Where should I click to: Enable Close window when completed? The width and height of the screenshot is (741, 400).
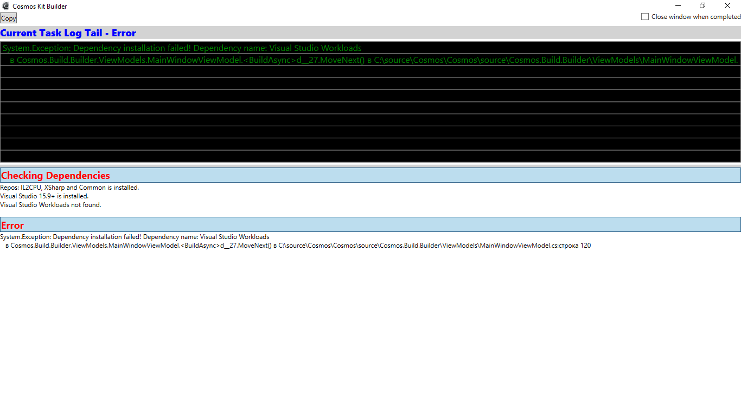645,16
